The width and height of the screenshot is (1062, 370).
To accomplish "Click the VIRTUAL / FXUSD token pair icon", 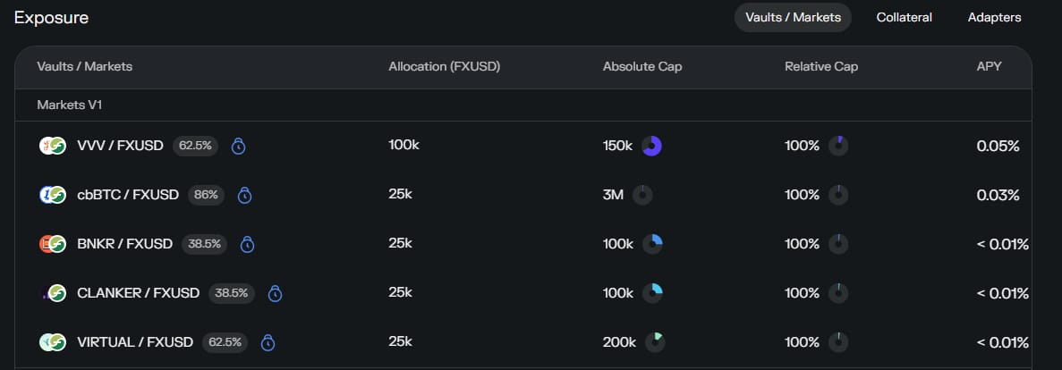I will 53,342.
